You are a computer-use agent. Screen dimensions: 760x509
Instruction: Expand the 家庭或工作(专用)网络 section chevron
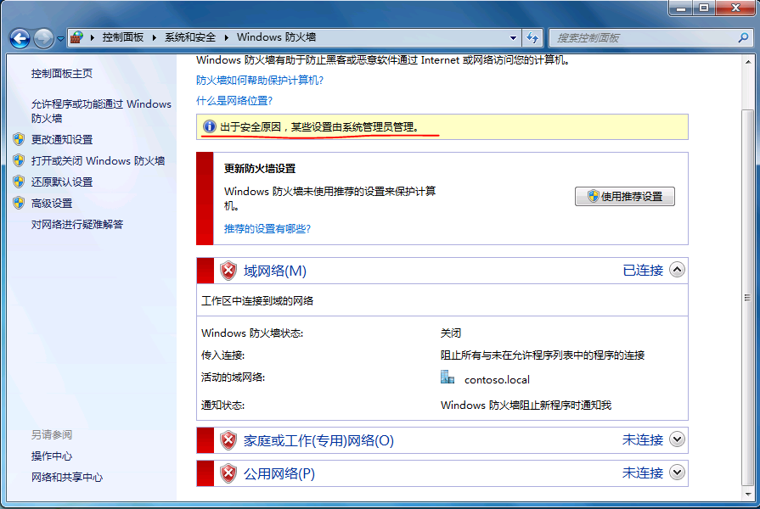click(677, 439)
